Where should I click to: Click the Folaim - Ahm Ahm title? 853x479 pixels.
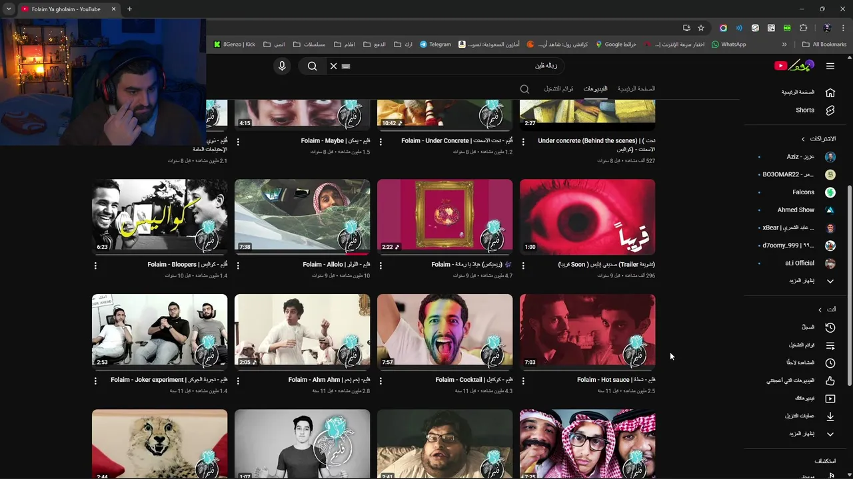coord(329,380)
